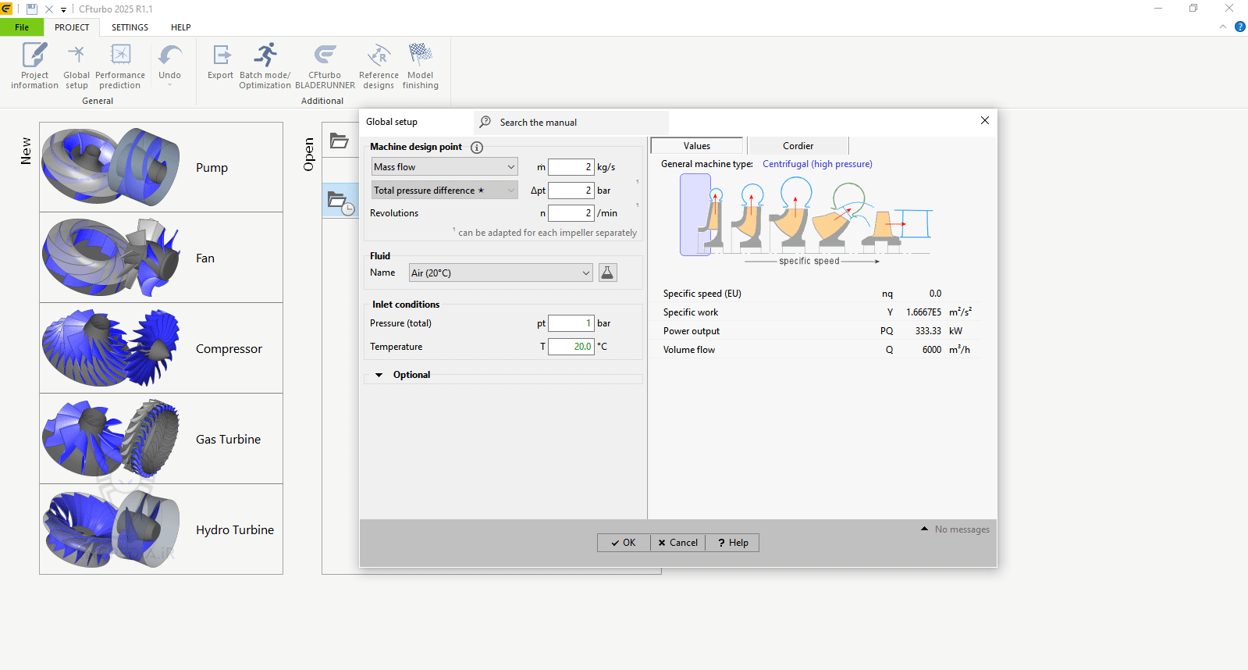Open Batch mode/Optimization

point(265,66)
